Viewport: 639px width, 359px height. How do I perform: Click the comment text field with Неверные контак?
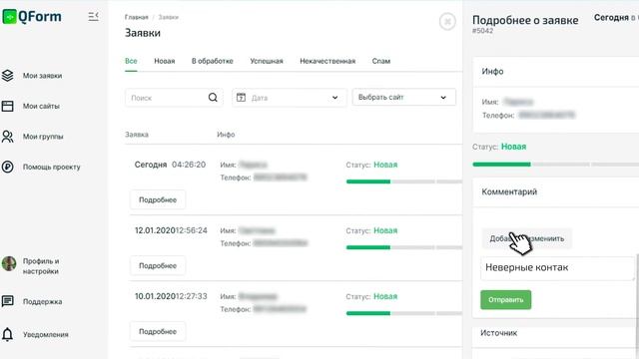[x=557, y=268]
